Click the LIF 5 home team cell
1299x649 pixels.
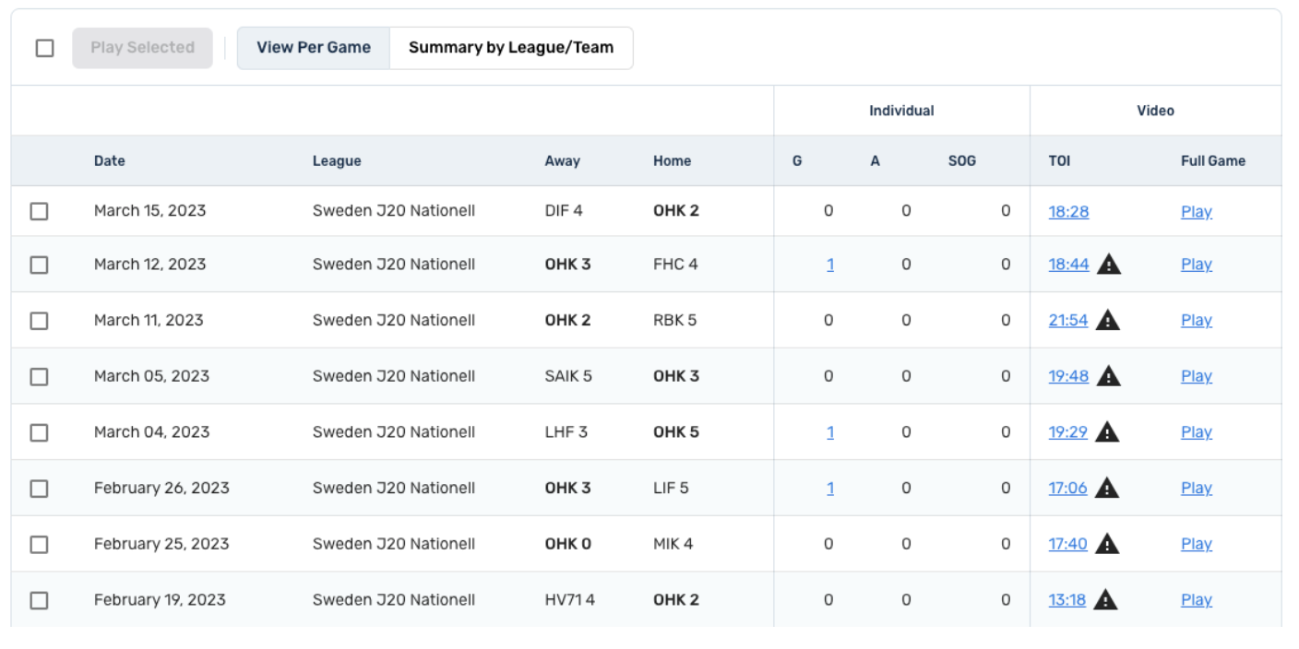click(671, 489)
